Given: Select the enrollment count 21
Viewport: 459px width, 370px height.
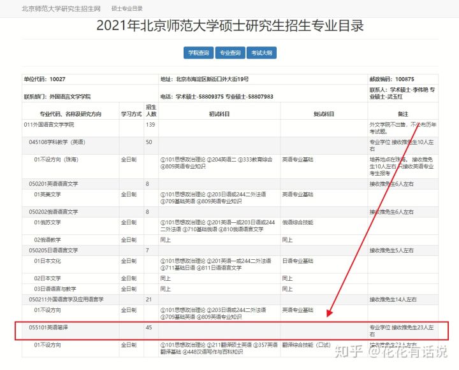Looking at the screenshot, I should pos(149,299).
